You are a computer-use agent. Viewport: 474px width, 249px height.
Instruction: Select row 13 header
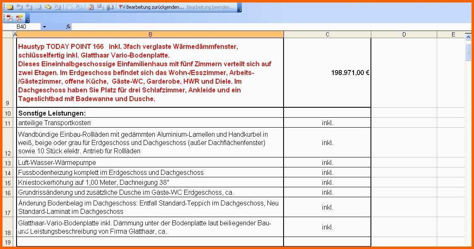(x=7, y=162)
